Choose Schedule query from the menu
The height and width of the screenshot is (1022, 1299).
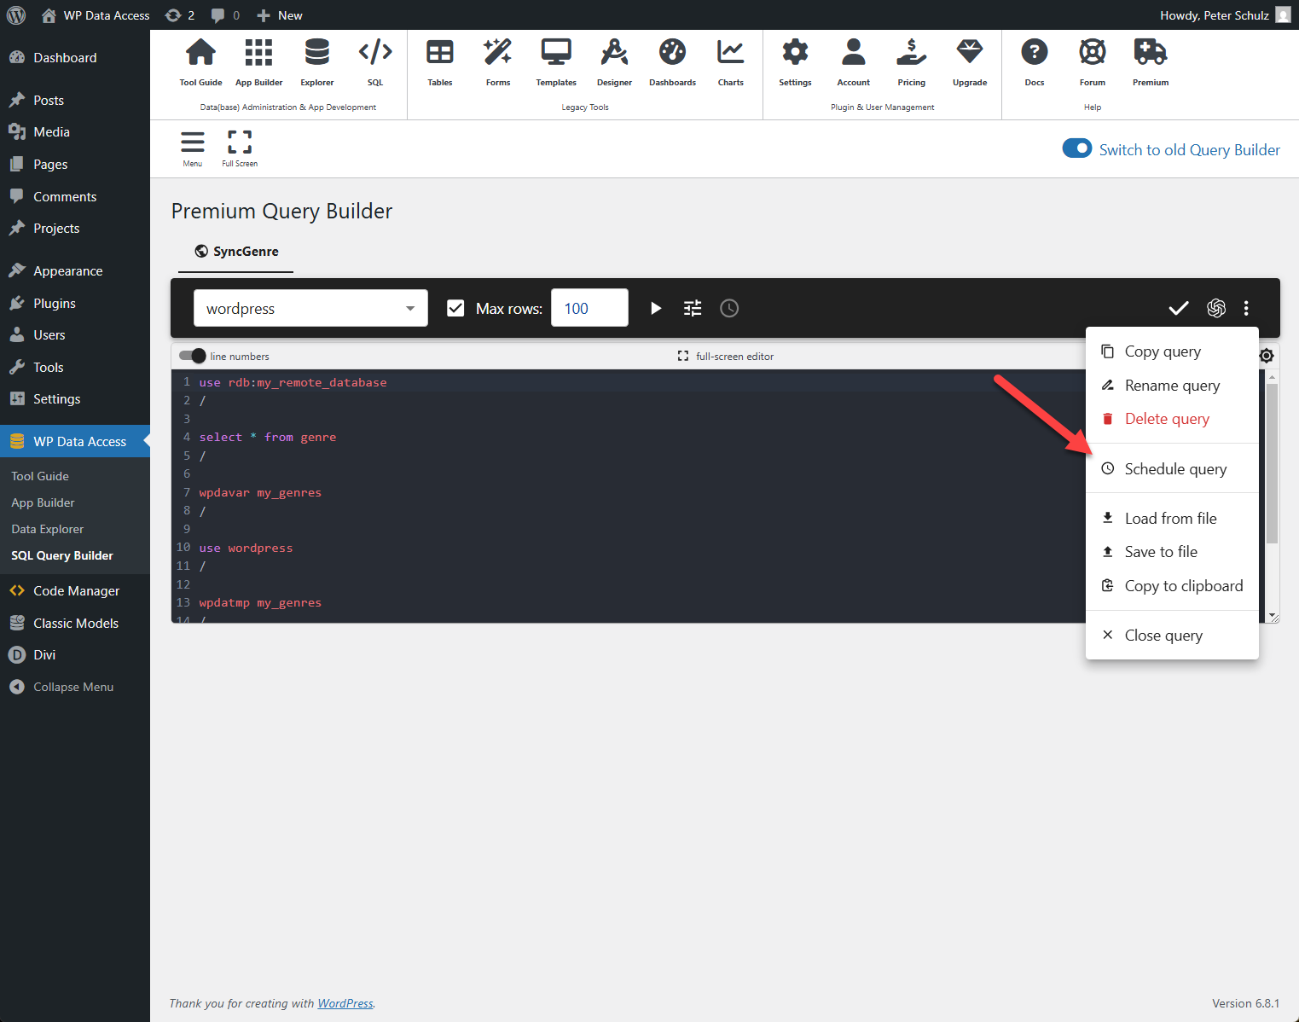pyautogui.click(x=1172, y=468)
